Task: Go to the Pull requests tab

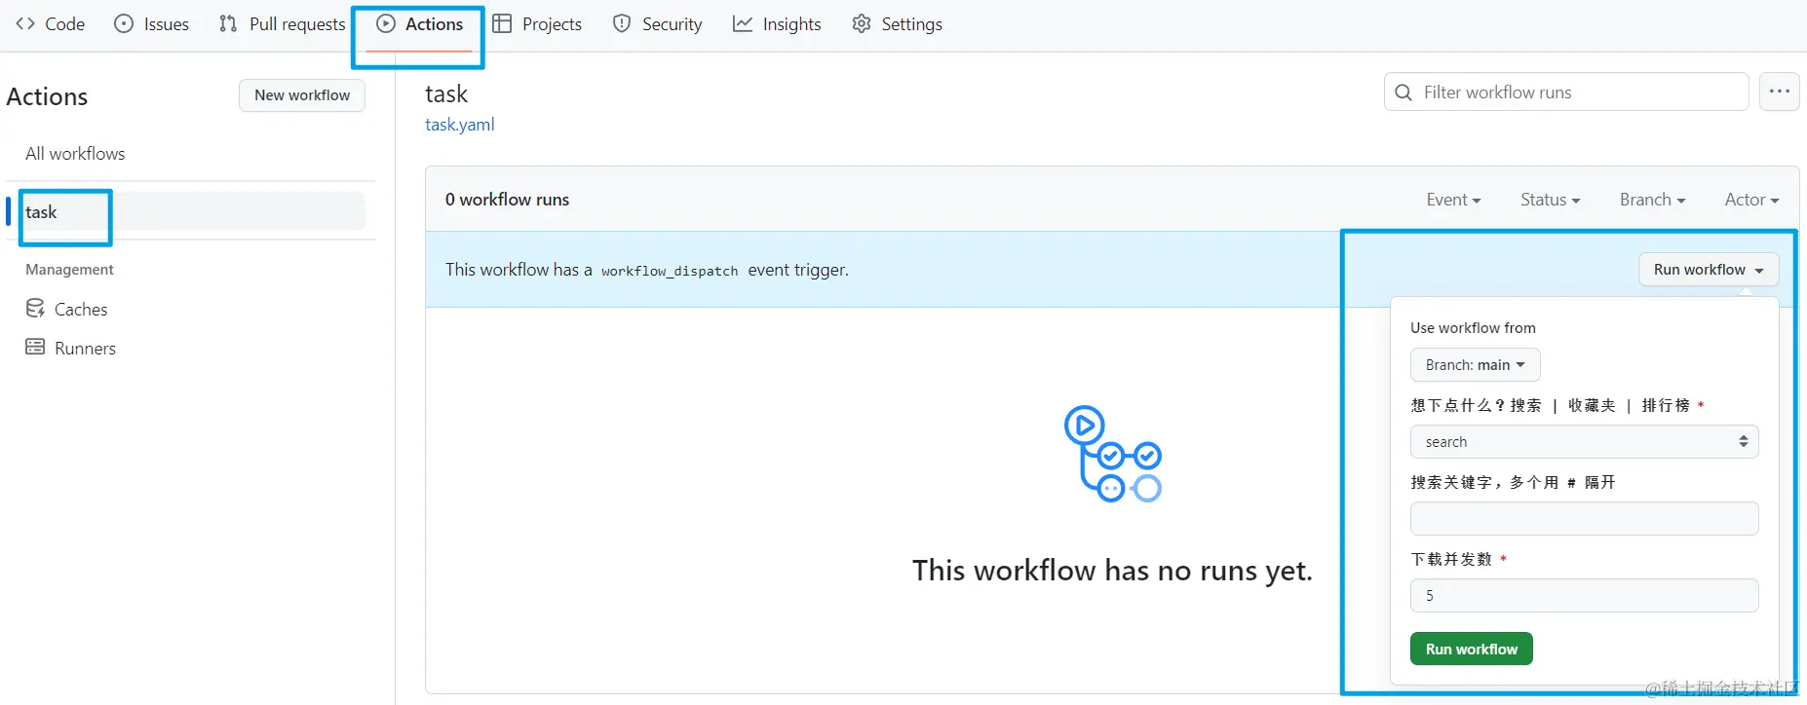Action: pos(282,24)
